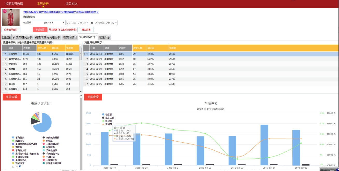The height and width of the screenshot is (171, 339).
Task: Switch to the 成交词统计 tab
Action: click(x=70, y=37)
